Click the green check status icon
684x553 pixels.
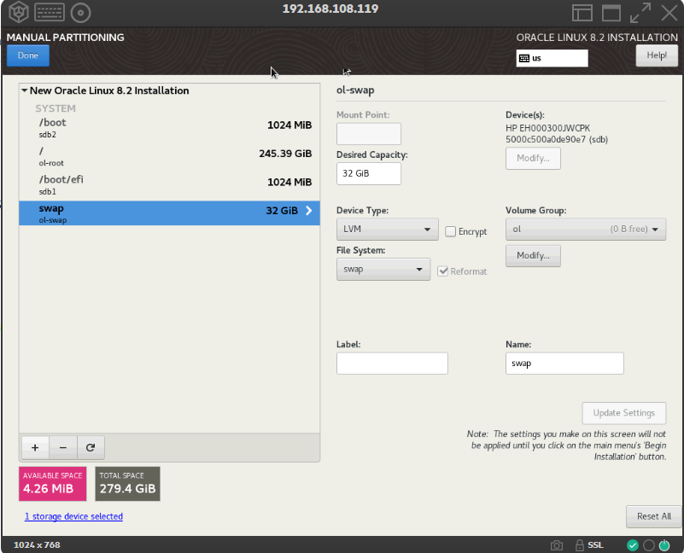(x=633, y=545)
